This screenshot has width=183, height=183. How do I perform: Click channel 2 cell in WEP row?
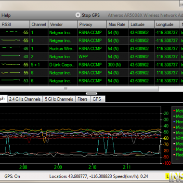[x=39, y=56]
